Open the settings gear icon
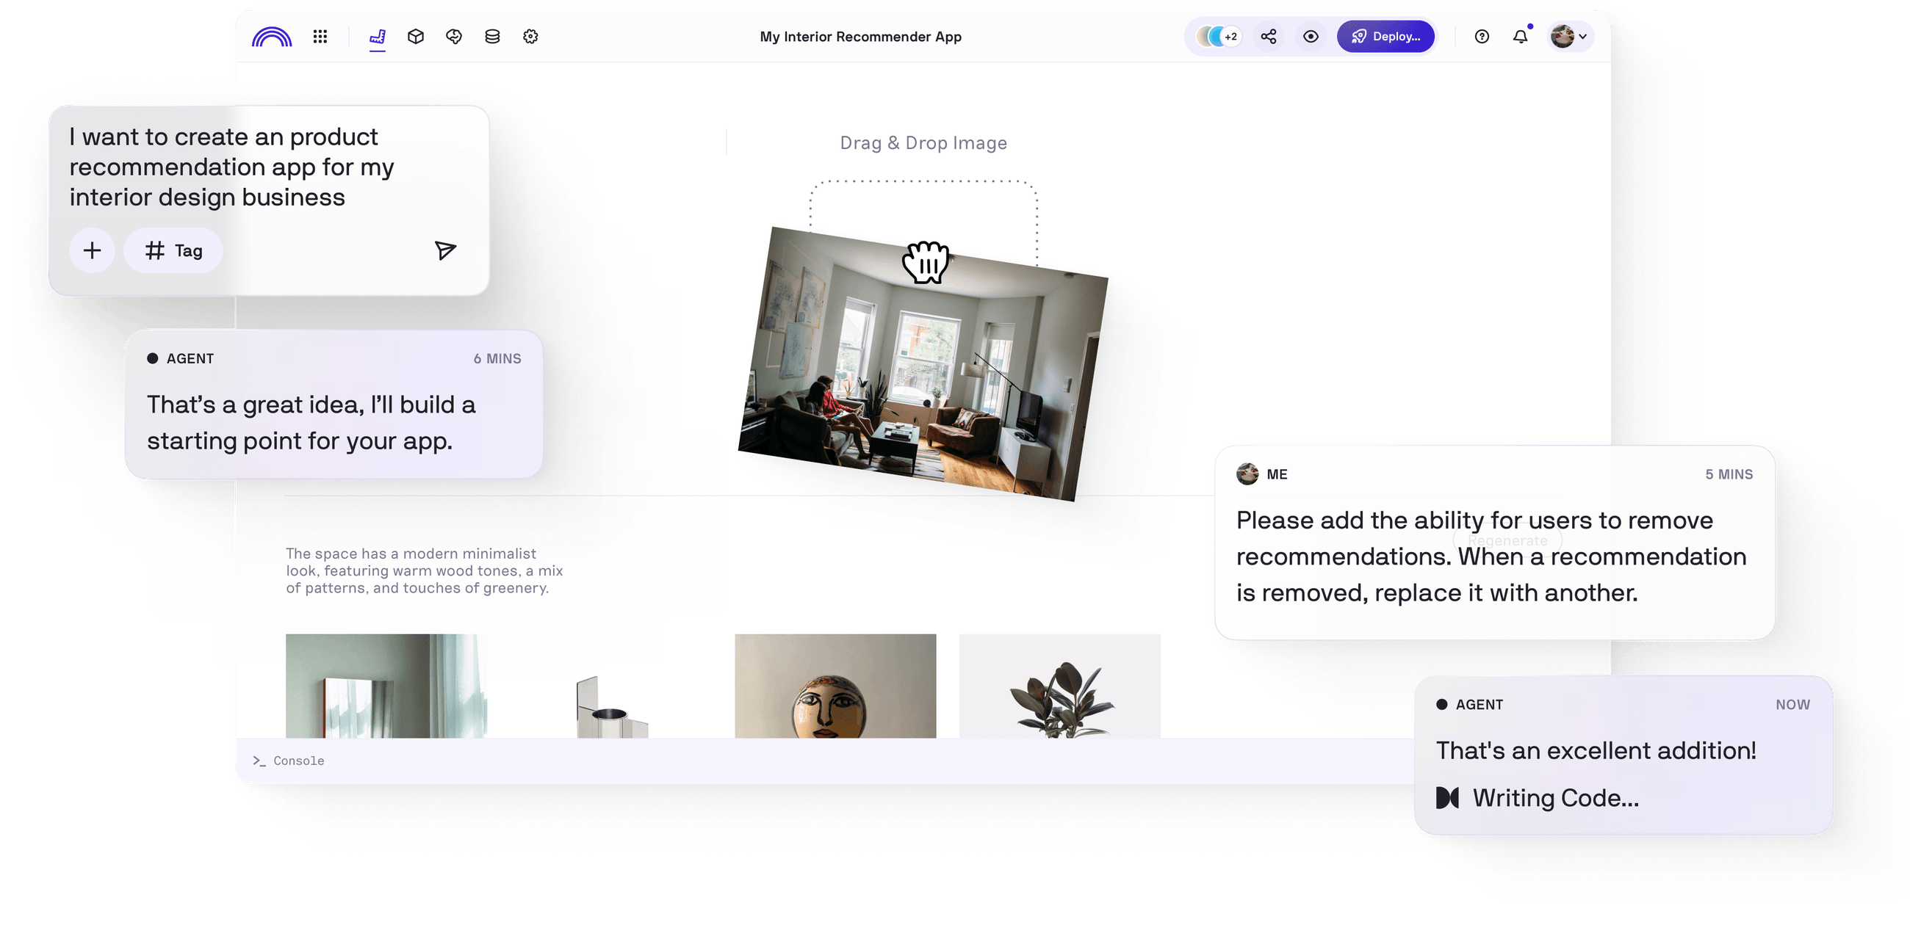 tap(531, 36)
